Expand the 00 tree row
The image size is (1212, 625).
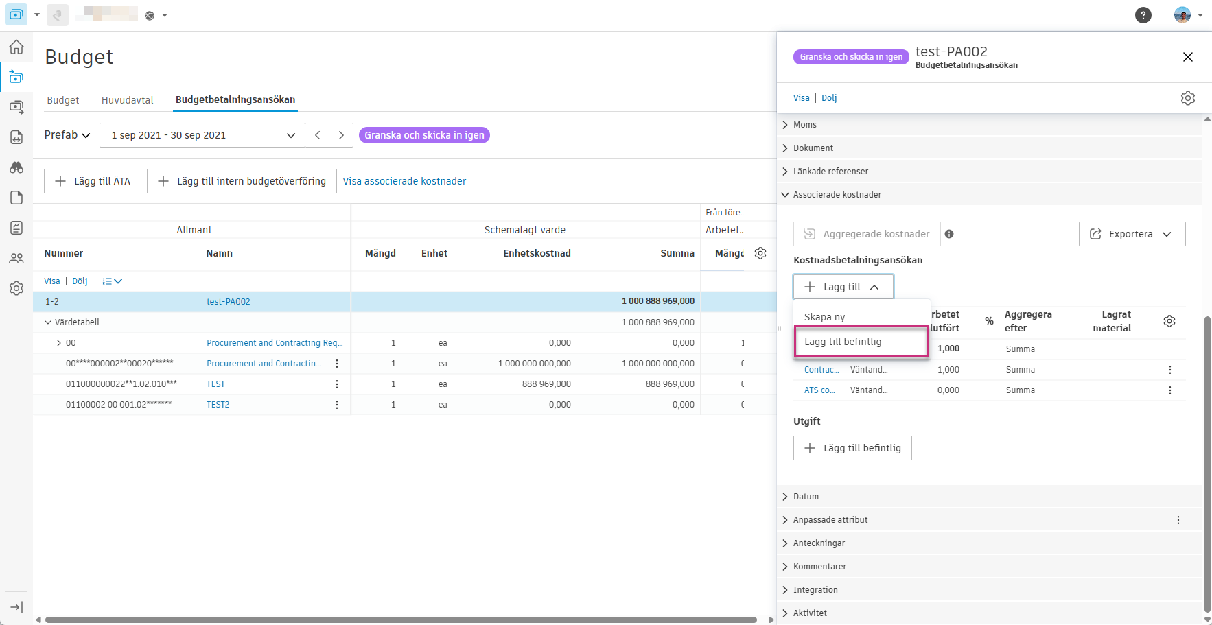point(59,343)
